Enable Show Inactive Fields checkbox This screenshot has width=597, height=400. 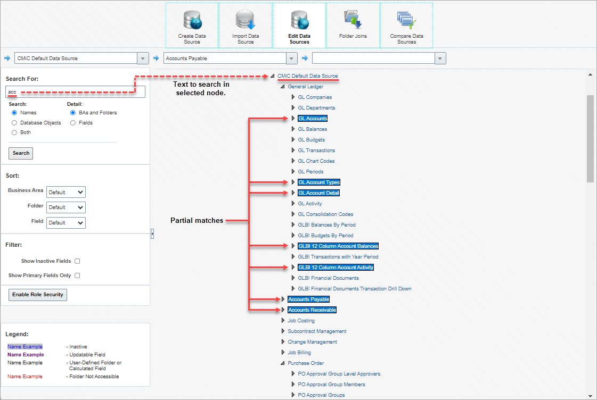pyautogui.click(x=77, y=261)
